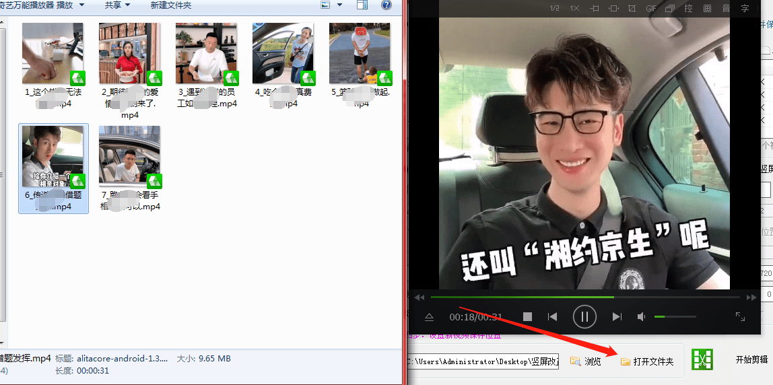Adjust the player volume slider
The image size is (773, 385).
[675, 316]
